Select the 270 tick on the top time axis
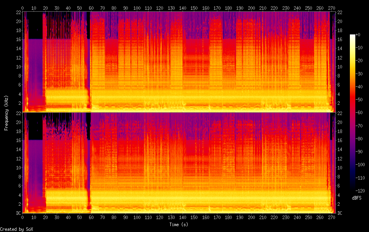369x232 pixels. point(331,8)
